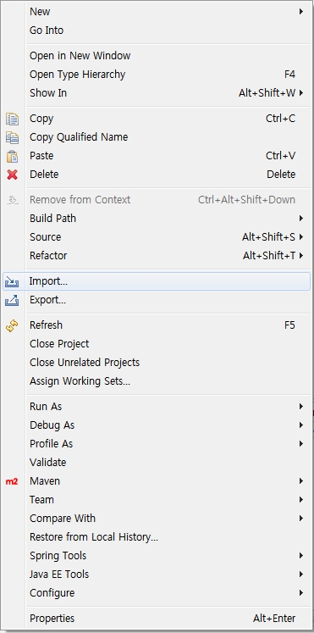The width and height of the screenshot is (314, 633).
Task: Expand the Run As submenu arrow
Action: coord(301,407)
